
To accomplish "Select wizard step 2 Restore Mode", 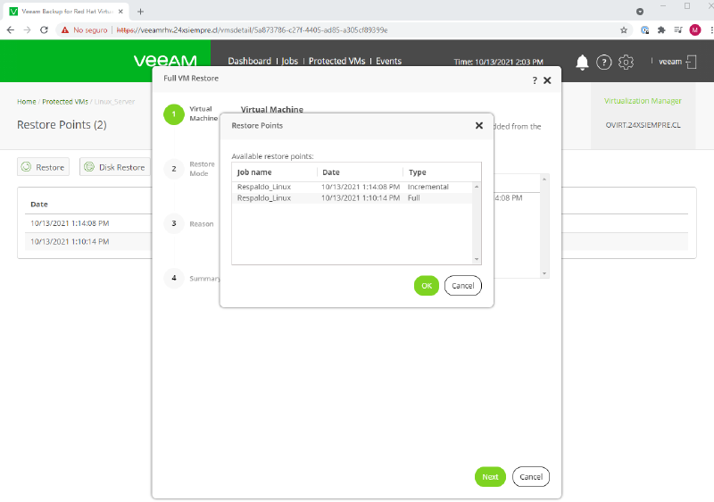I will coord(189,169).
